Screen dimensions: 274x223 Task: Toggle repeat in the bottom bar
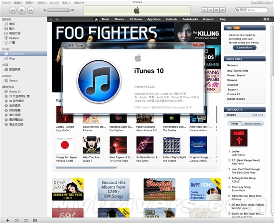[26, 221]
